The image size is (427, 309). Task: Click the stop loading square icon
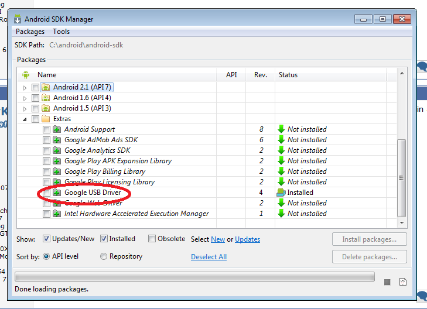pyautogui.click(x=387, y=282)
